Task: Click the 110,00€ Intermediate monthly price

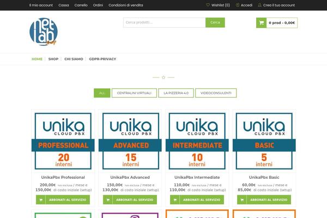Action: (182, 185)
